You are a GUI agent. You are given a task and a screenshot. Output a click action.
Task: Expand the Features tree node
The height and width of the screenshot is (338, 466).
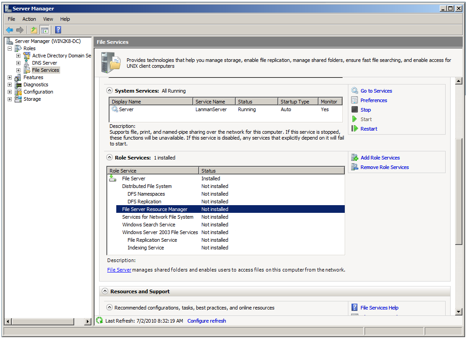[x=10, y=77]
